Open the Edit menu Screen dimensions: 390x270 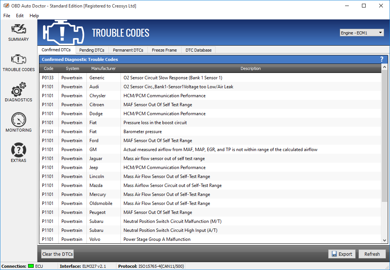click(19, 15)
